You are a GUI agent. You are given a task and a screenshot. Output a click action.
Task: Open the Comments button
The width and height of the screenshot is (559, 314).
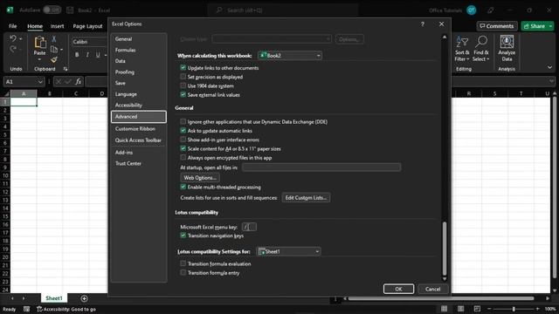(x=497, y=26)
